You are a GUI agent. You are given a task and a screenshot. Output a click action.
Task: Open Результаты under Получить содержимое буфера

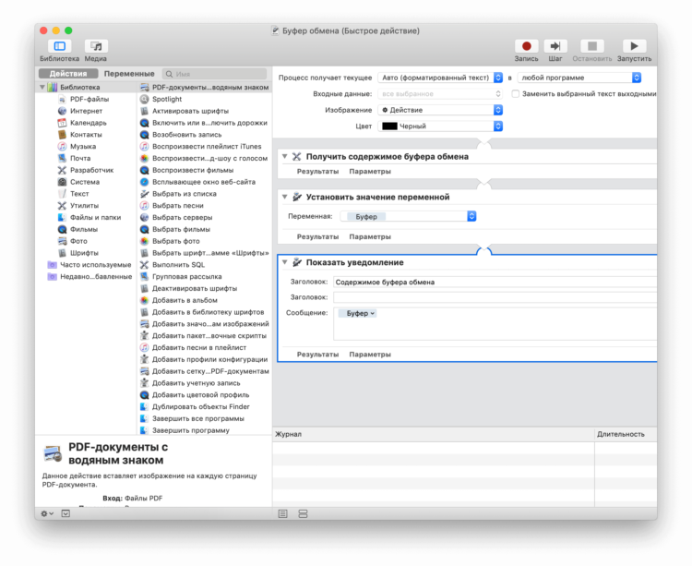(x=317, y=172)
